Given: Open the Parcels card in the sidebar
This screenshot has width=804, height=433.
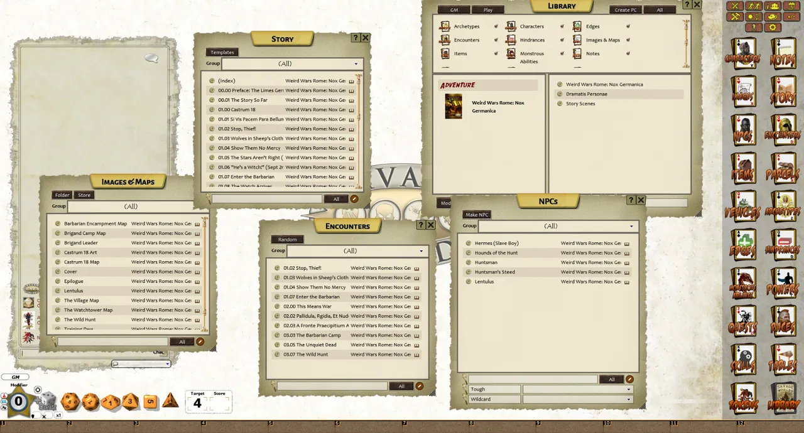Looking at the screenshot, I should point(783,169).
